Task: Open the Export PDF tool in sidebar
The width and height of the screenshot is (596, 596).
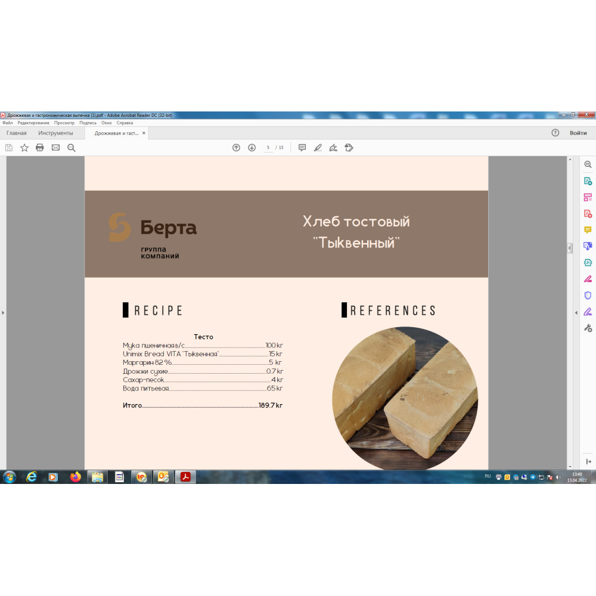Action: (x=588, y=181)
